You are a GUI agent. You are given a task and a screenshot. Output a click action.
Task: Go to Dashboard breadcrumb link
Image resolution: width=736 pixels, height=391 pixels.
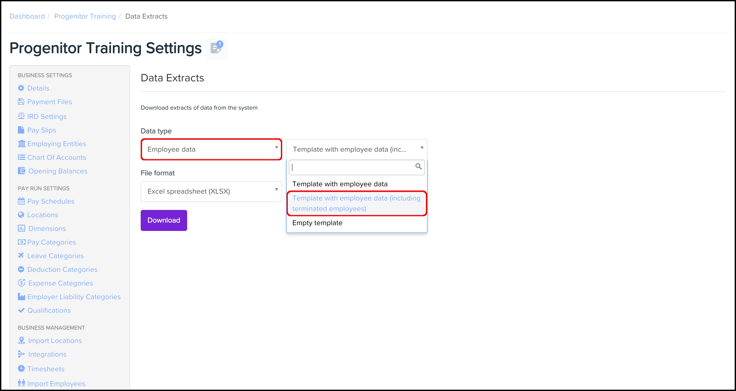[x=27, y=16]
